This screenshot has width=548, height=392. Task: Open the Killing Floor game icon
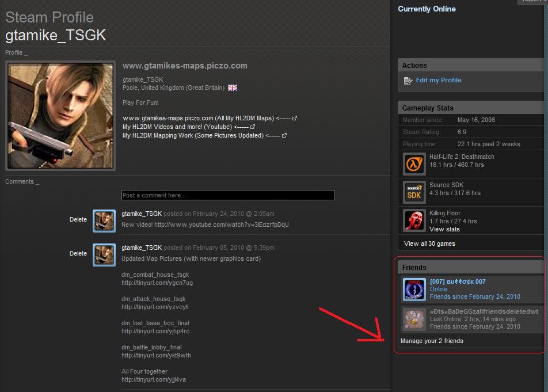414,220
